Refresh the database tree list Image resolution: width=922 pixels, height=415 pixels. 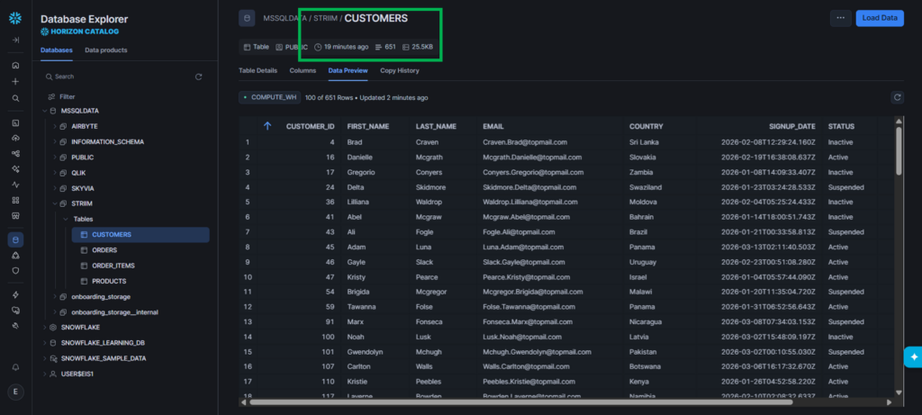click(x=199, y=77)
